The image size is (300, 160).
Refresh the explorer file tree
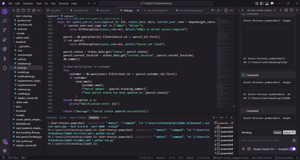pyautogui.click(x=29, y=10)
